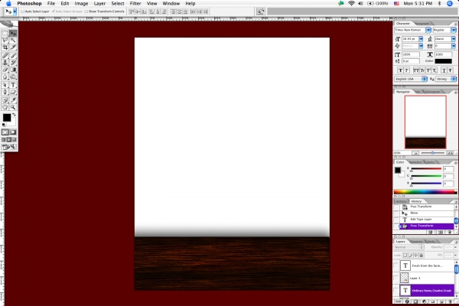Select the Magic Wand tool
The width and height of the screenshot is (459, 306).
tap(13, 40)
